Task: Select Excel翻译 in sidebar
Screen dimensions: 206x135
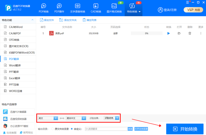Action: (18, 78)
